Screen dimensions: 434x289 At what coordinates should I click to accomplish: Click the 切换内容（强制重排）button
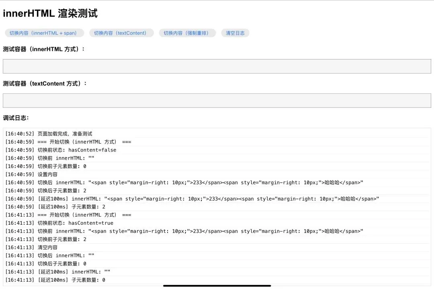click(187, 33)
